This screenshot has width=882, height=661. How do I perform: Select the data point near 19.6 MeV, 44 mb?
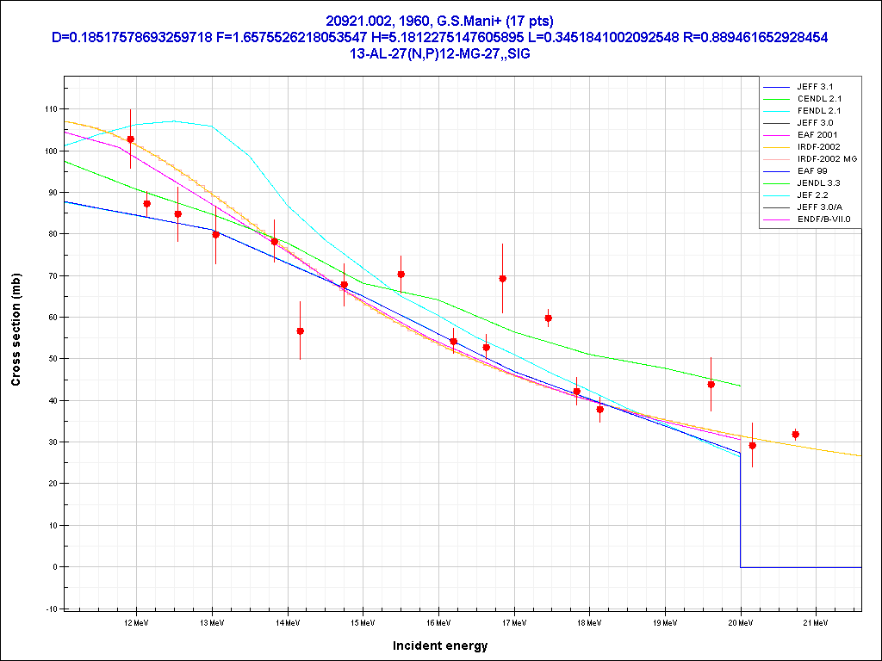[711, 384]
